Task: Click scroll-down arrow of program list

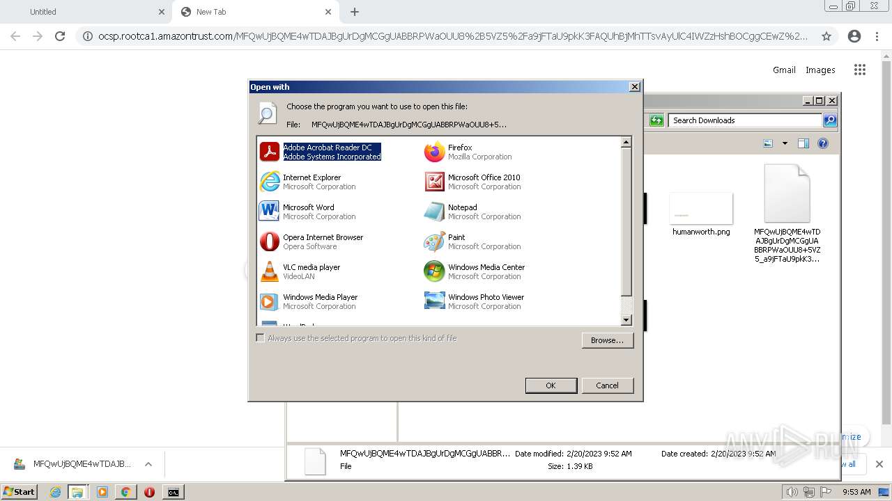Action: coord(626,320)
